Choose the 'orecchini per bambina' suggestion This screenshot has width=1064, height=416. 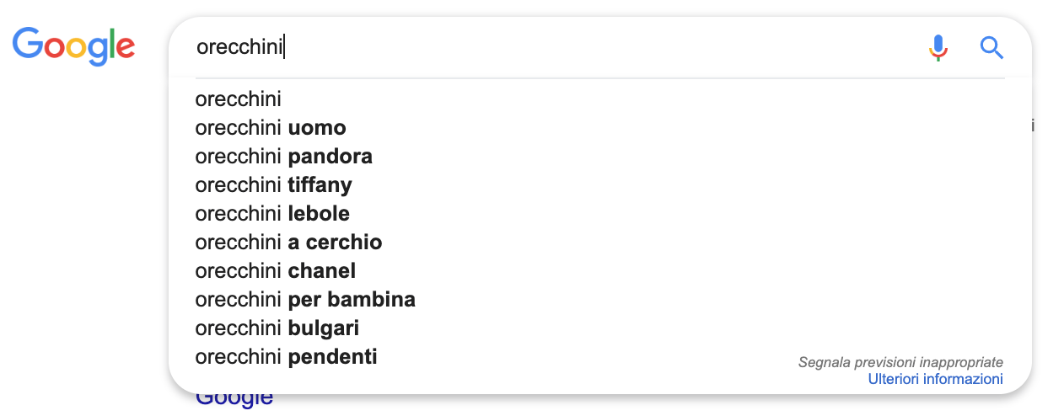click(x=305, y=300)
